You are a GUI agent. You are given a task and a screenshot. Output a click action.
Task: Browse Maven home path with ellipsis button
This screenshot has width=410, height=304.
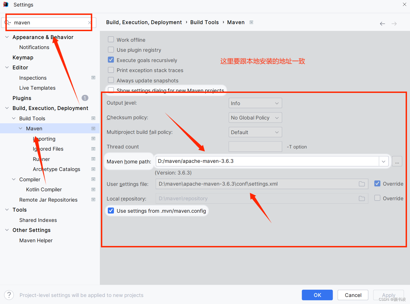pyautogui.click(x=397, y=161)
